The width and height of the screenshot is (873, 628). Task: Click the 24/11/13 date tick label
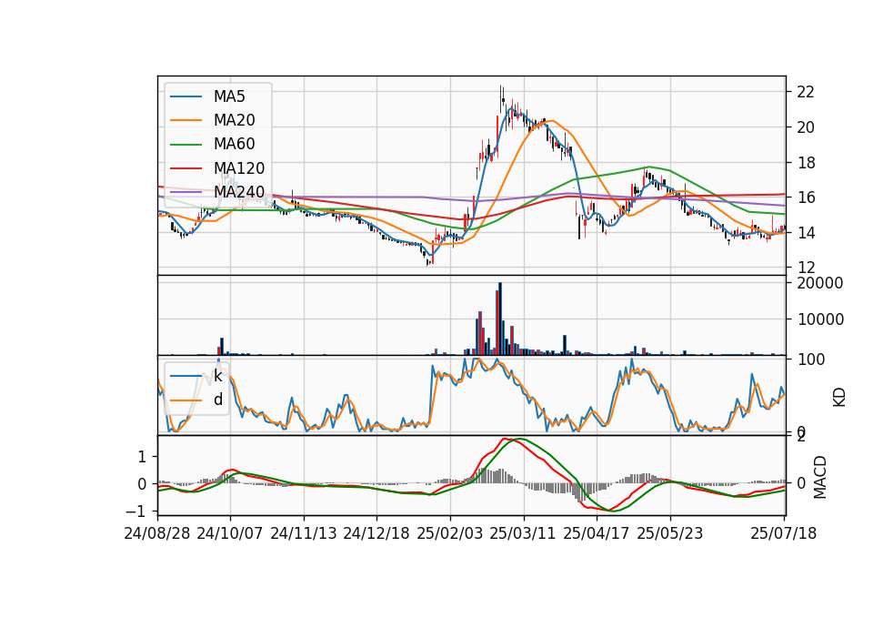point(304,533)
